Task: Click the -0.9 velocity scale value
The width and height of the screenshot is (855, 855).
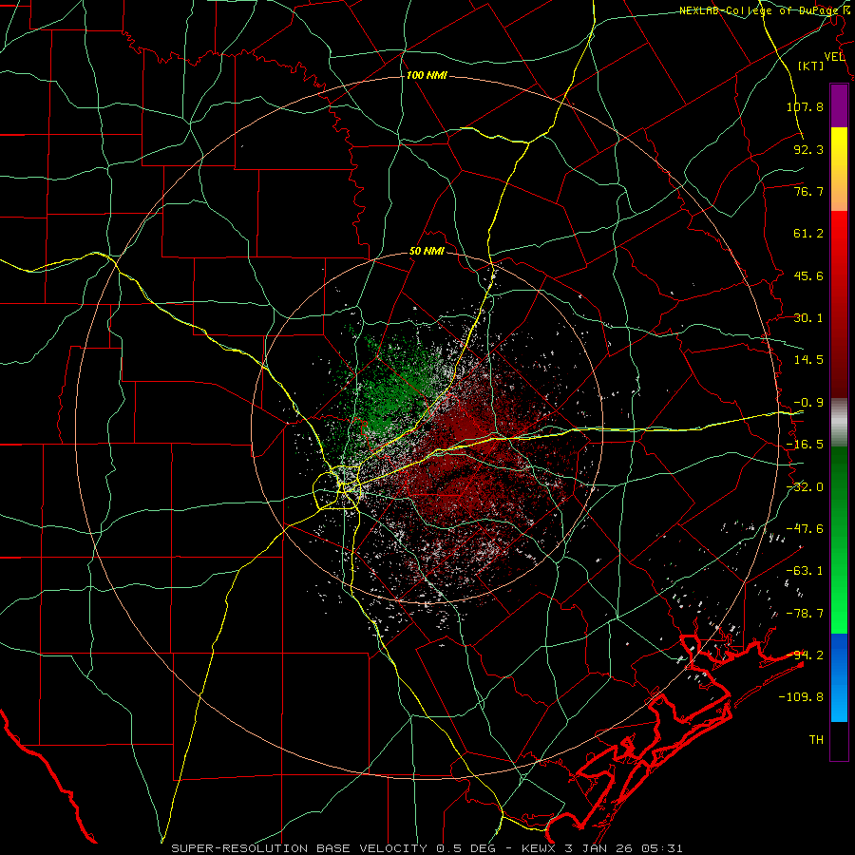Action: 808,403
